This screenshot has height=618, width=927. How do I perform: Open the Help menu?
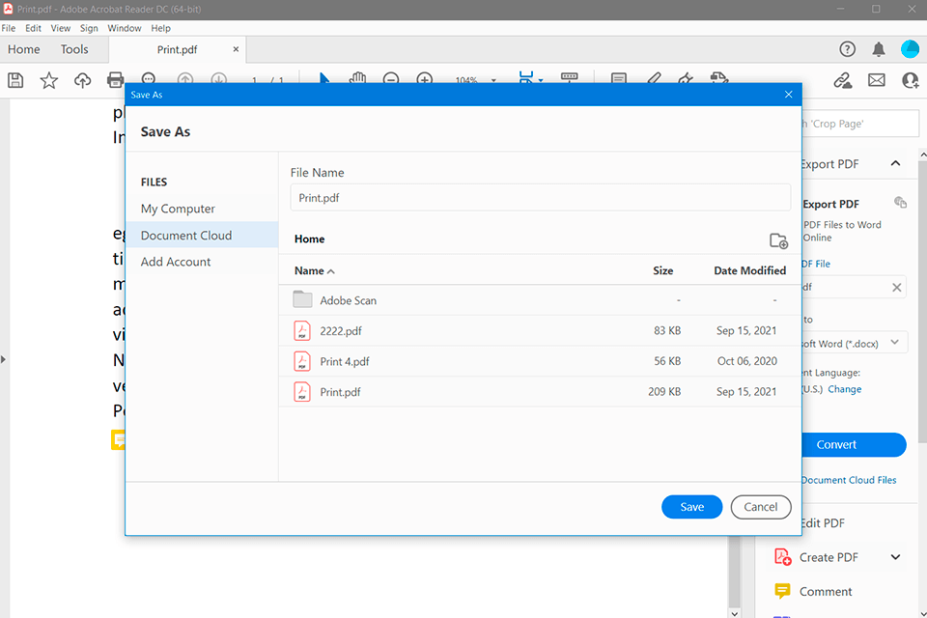coord(160,28)
